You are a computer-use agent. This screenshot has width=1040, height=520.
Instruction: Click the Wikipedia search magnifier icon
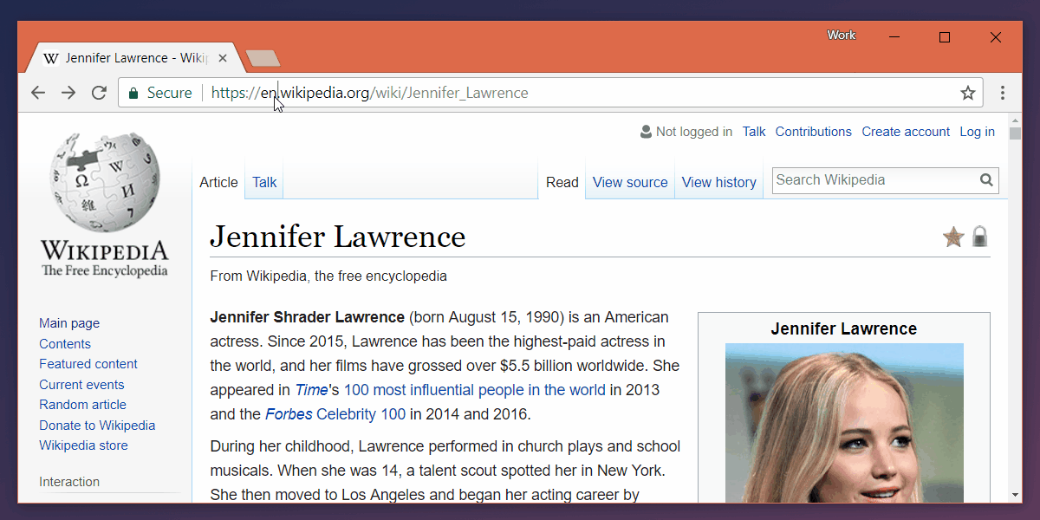tap(986, 180)
